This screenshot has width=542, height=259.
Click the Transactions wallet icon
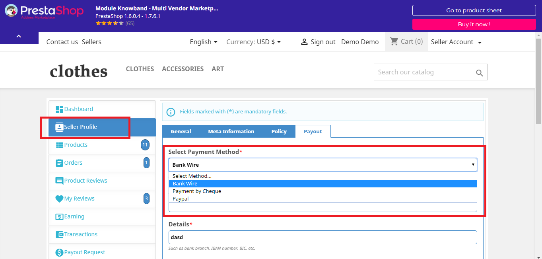(59, 235)
